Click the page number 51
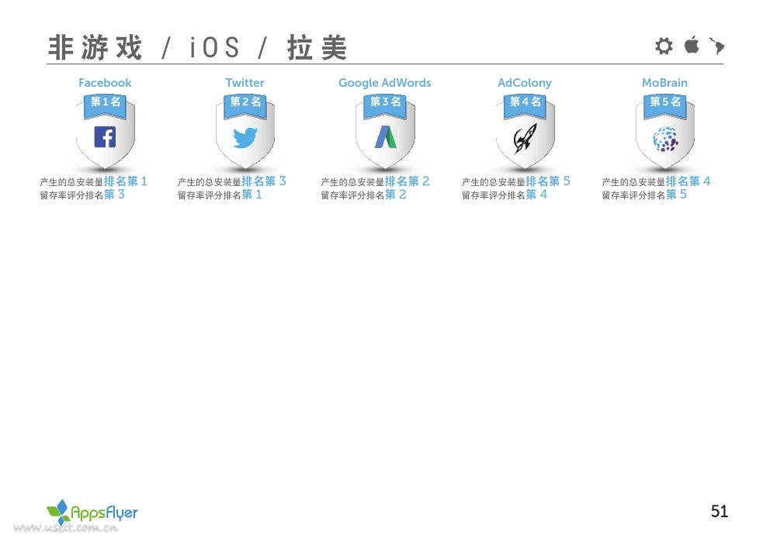The image size is (770, 542). (720, 511)
